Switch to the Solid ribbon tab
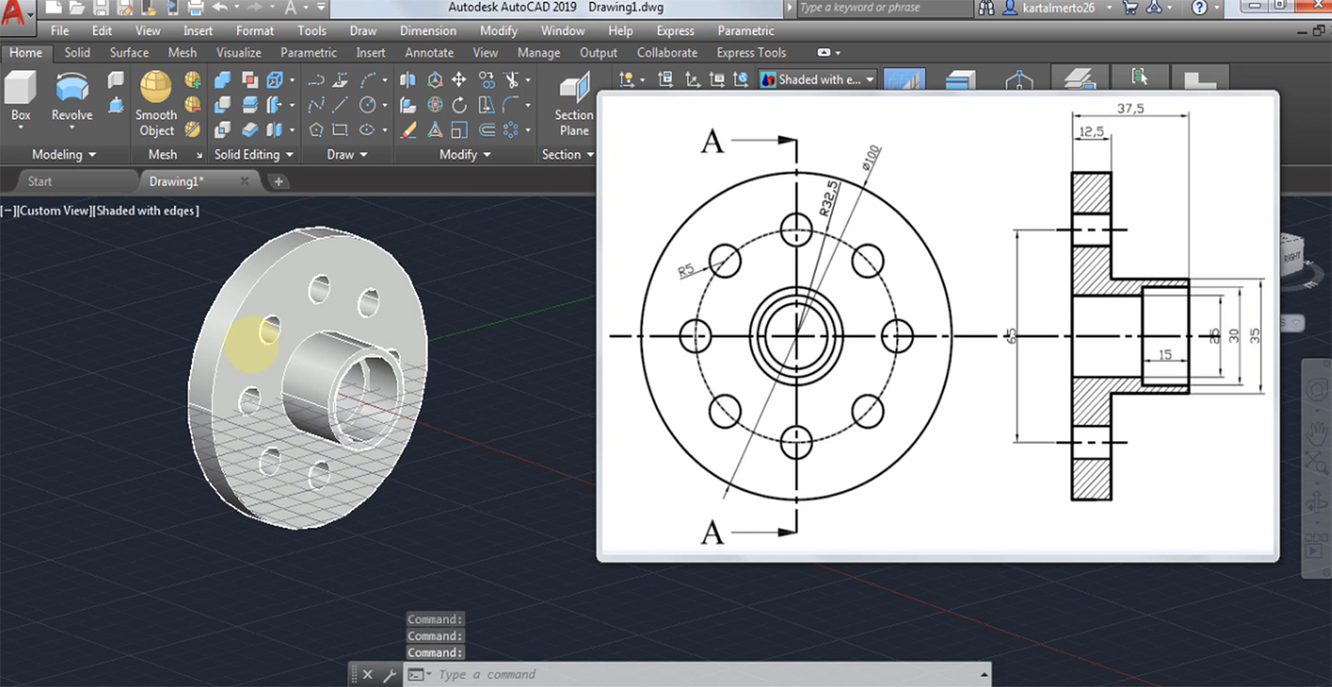 coord(77,53)
